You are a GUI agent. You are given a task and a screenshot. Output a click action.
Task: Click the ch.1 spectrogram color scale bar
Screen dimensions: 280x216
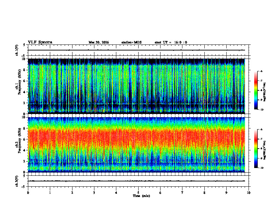256,90
